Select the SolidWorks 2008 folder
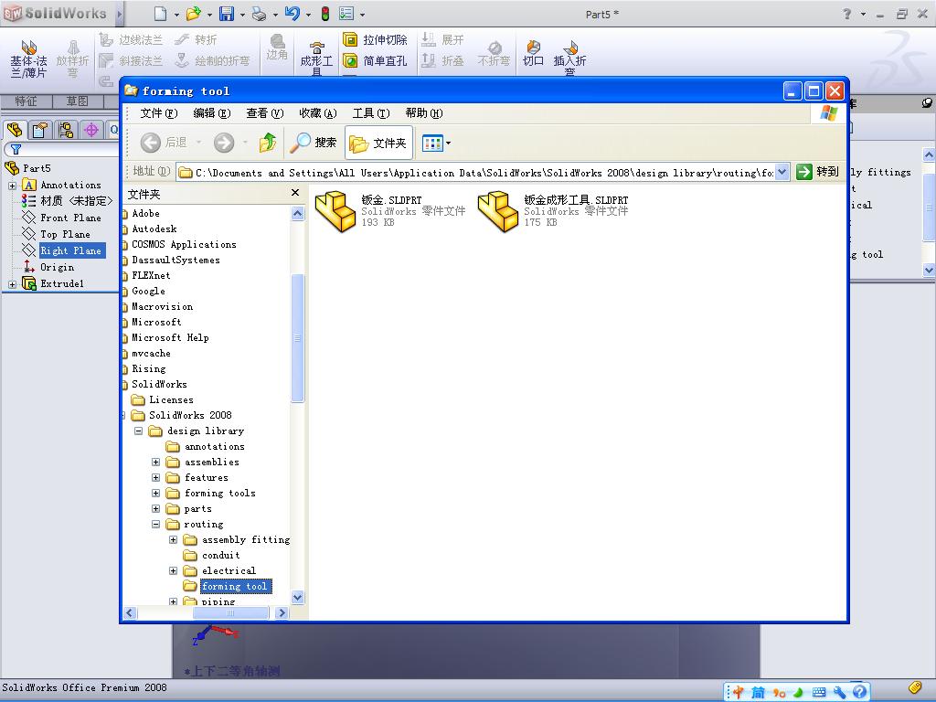 click(182, 415)
